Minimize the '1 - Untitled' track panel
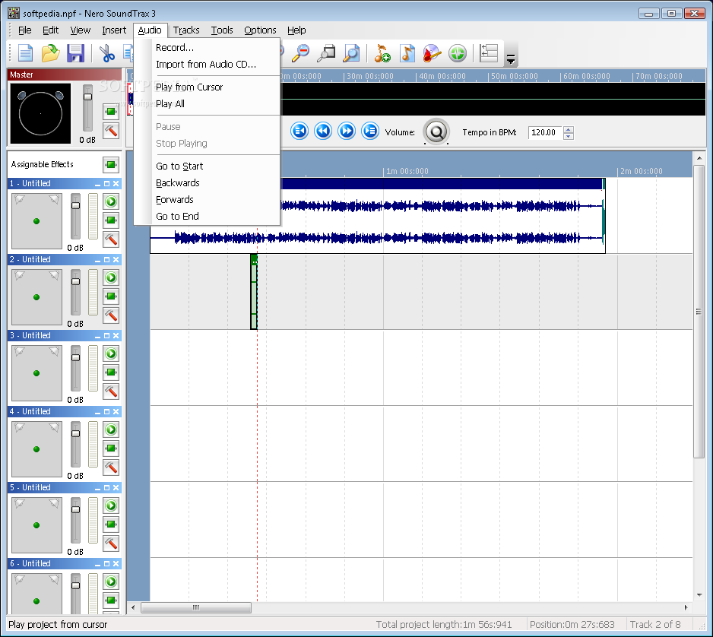Viewport: 713px width, 637px height. 97,184
